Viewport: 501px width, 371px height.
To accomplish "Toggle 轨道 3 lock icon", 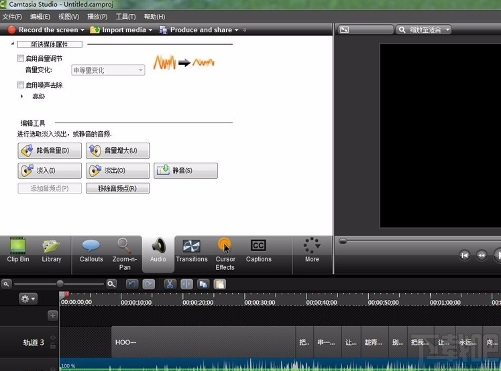I will tap(53, 346).
